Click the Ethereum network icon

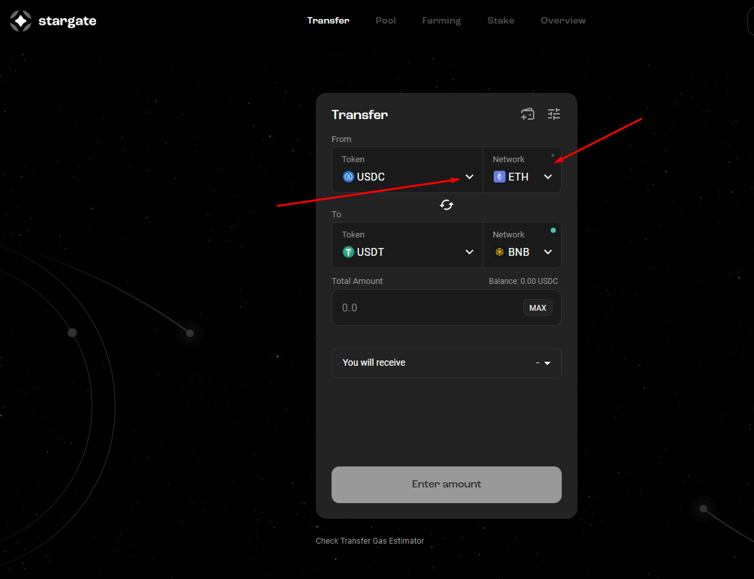499,177
